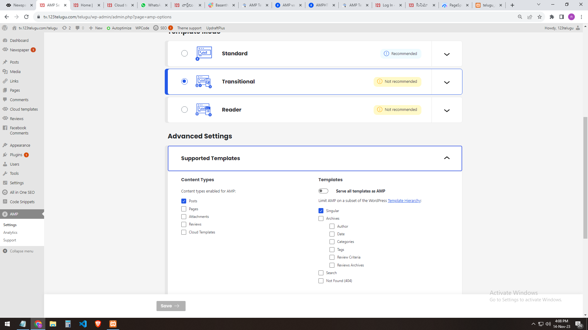Select the Reader template mode radio

tap(184, 110)
